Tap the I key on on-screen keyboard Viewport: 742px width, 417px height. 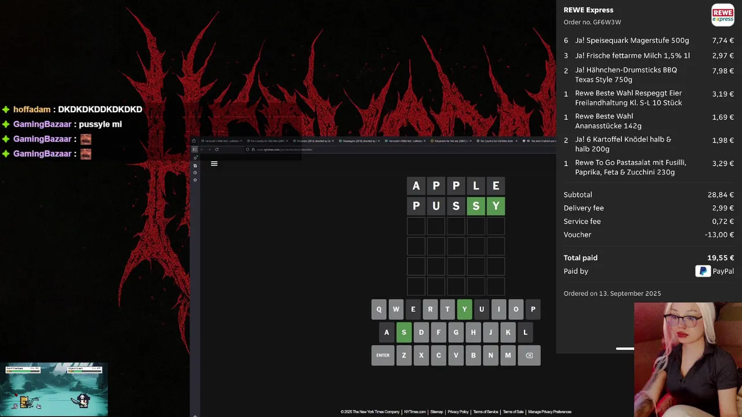tap(499, 309)
